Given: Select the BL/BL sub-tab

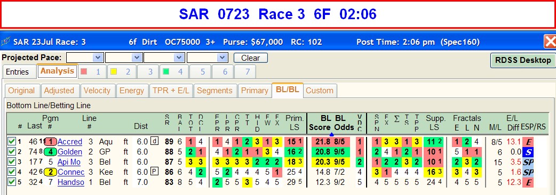Looking at the screenshot, I should (x=287, y=90).
